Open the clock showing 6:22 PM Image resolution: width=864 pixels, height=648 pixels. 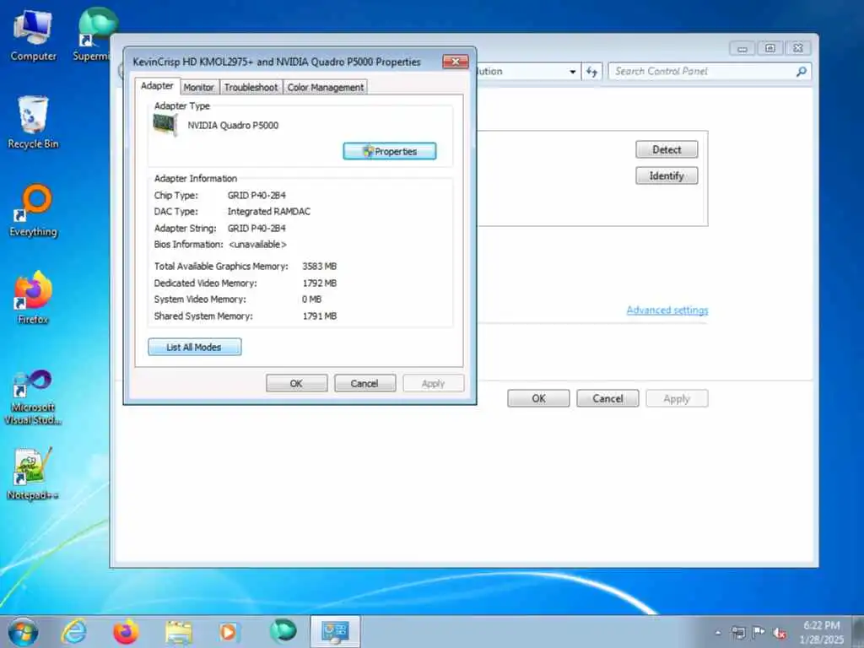coord(822,632)
